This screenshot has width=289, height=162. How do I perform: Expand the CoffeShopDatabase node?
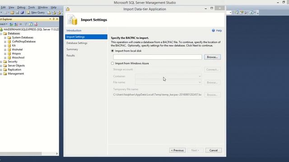5,42
